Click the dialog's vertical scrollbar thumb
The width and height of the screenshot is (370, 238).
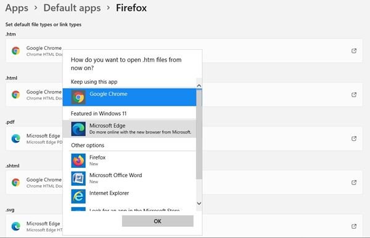point(199,135)
